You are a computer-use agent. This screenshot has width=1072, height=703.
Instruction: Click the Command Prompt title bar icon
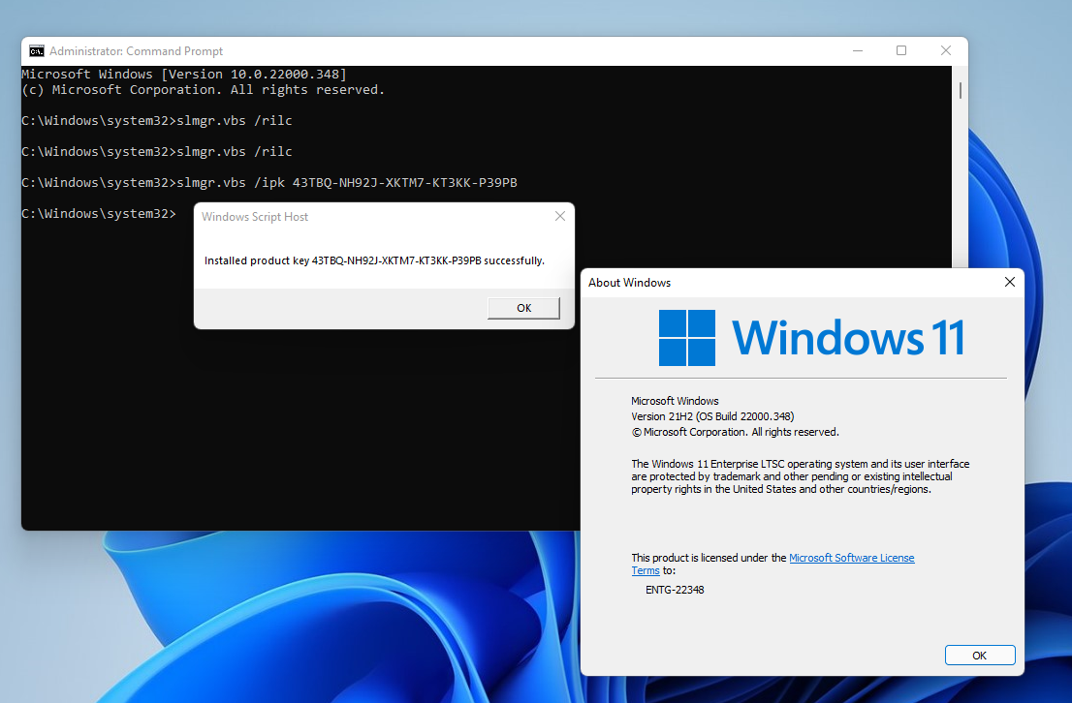tap(36, 51)
